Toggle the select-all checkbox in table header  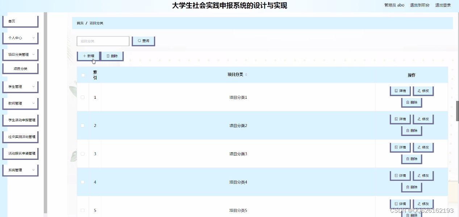point(83,75)
